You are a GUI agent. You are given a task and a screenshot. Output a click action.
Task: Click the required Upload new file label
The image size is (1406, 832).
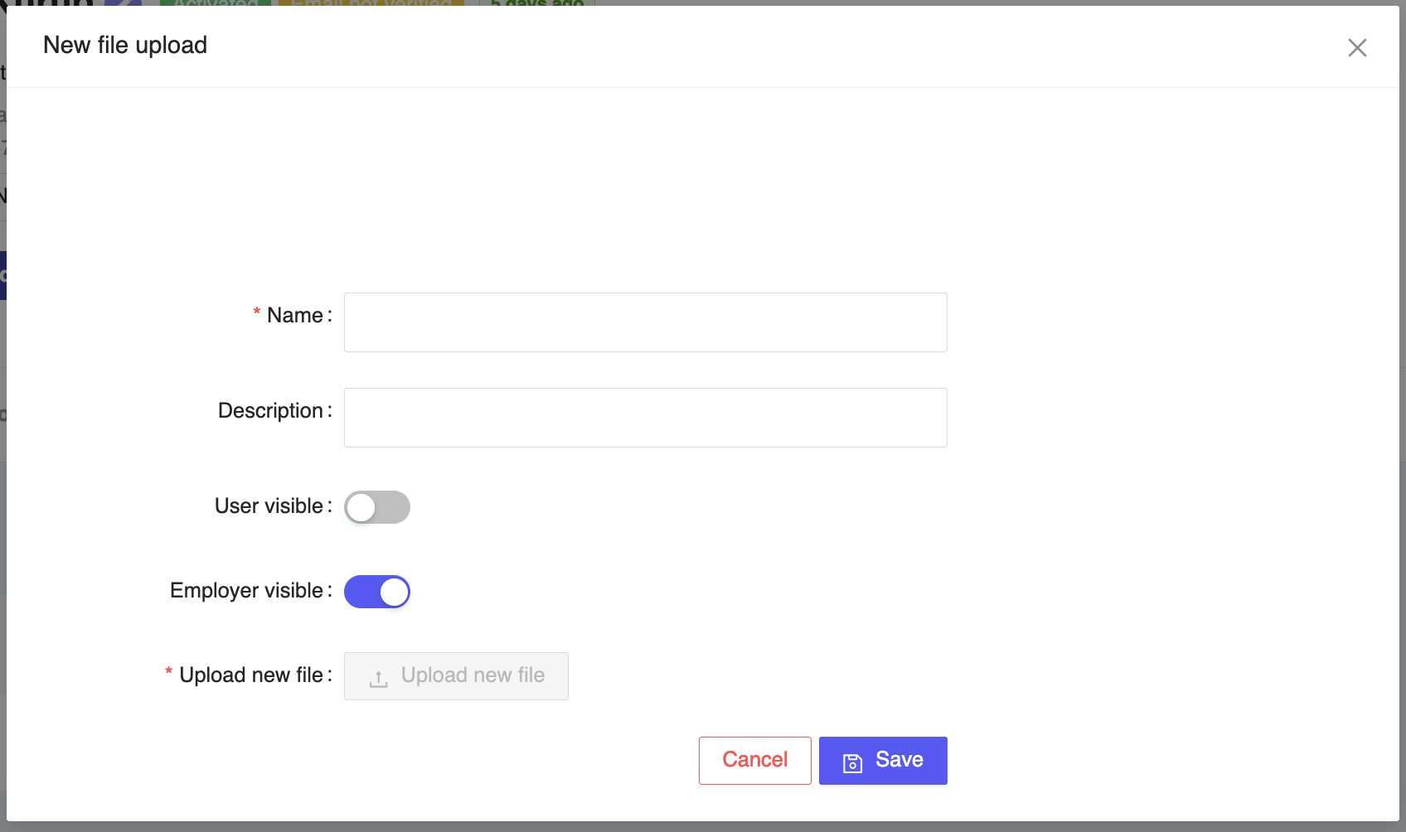(250, 675)
